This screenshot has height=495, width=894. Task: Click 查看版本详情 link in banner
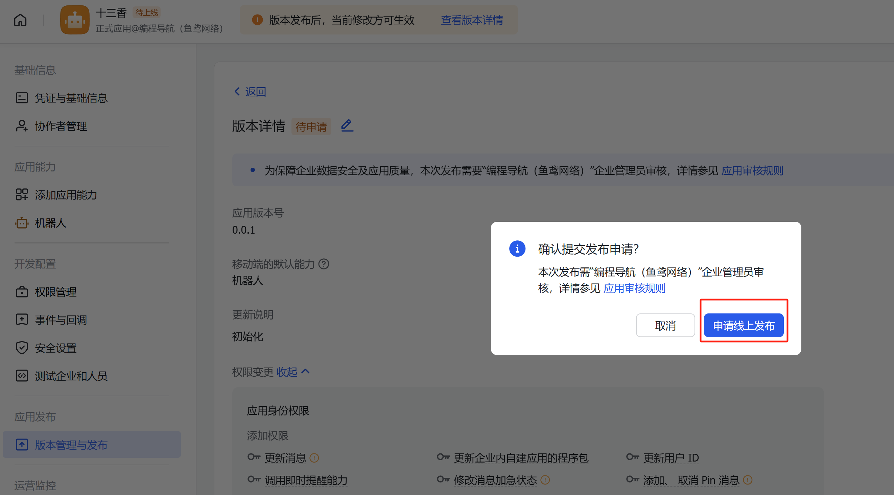pyautogui.click(x=472, y=20)
